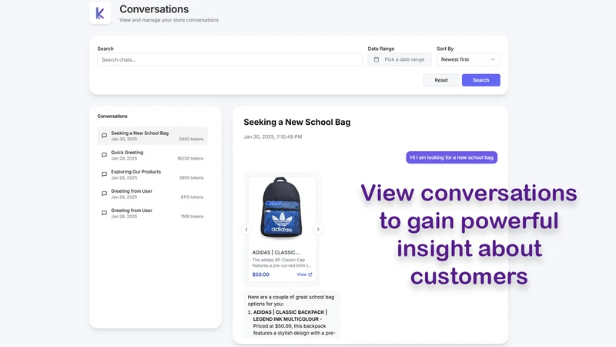Click chat icon beside Exploring Our Products
This screenshot has width=616, height=347.
coord(104,174)
